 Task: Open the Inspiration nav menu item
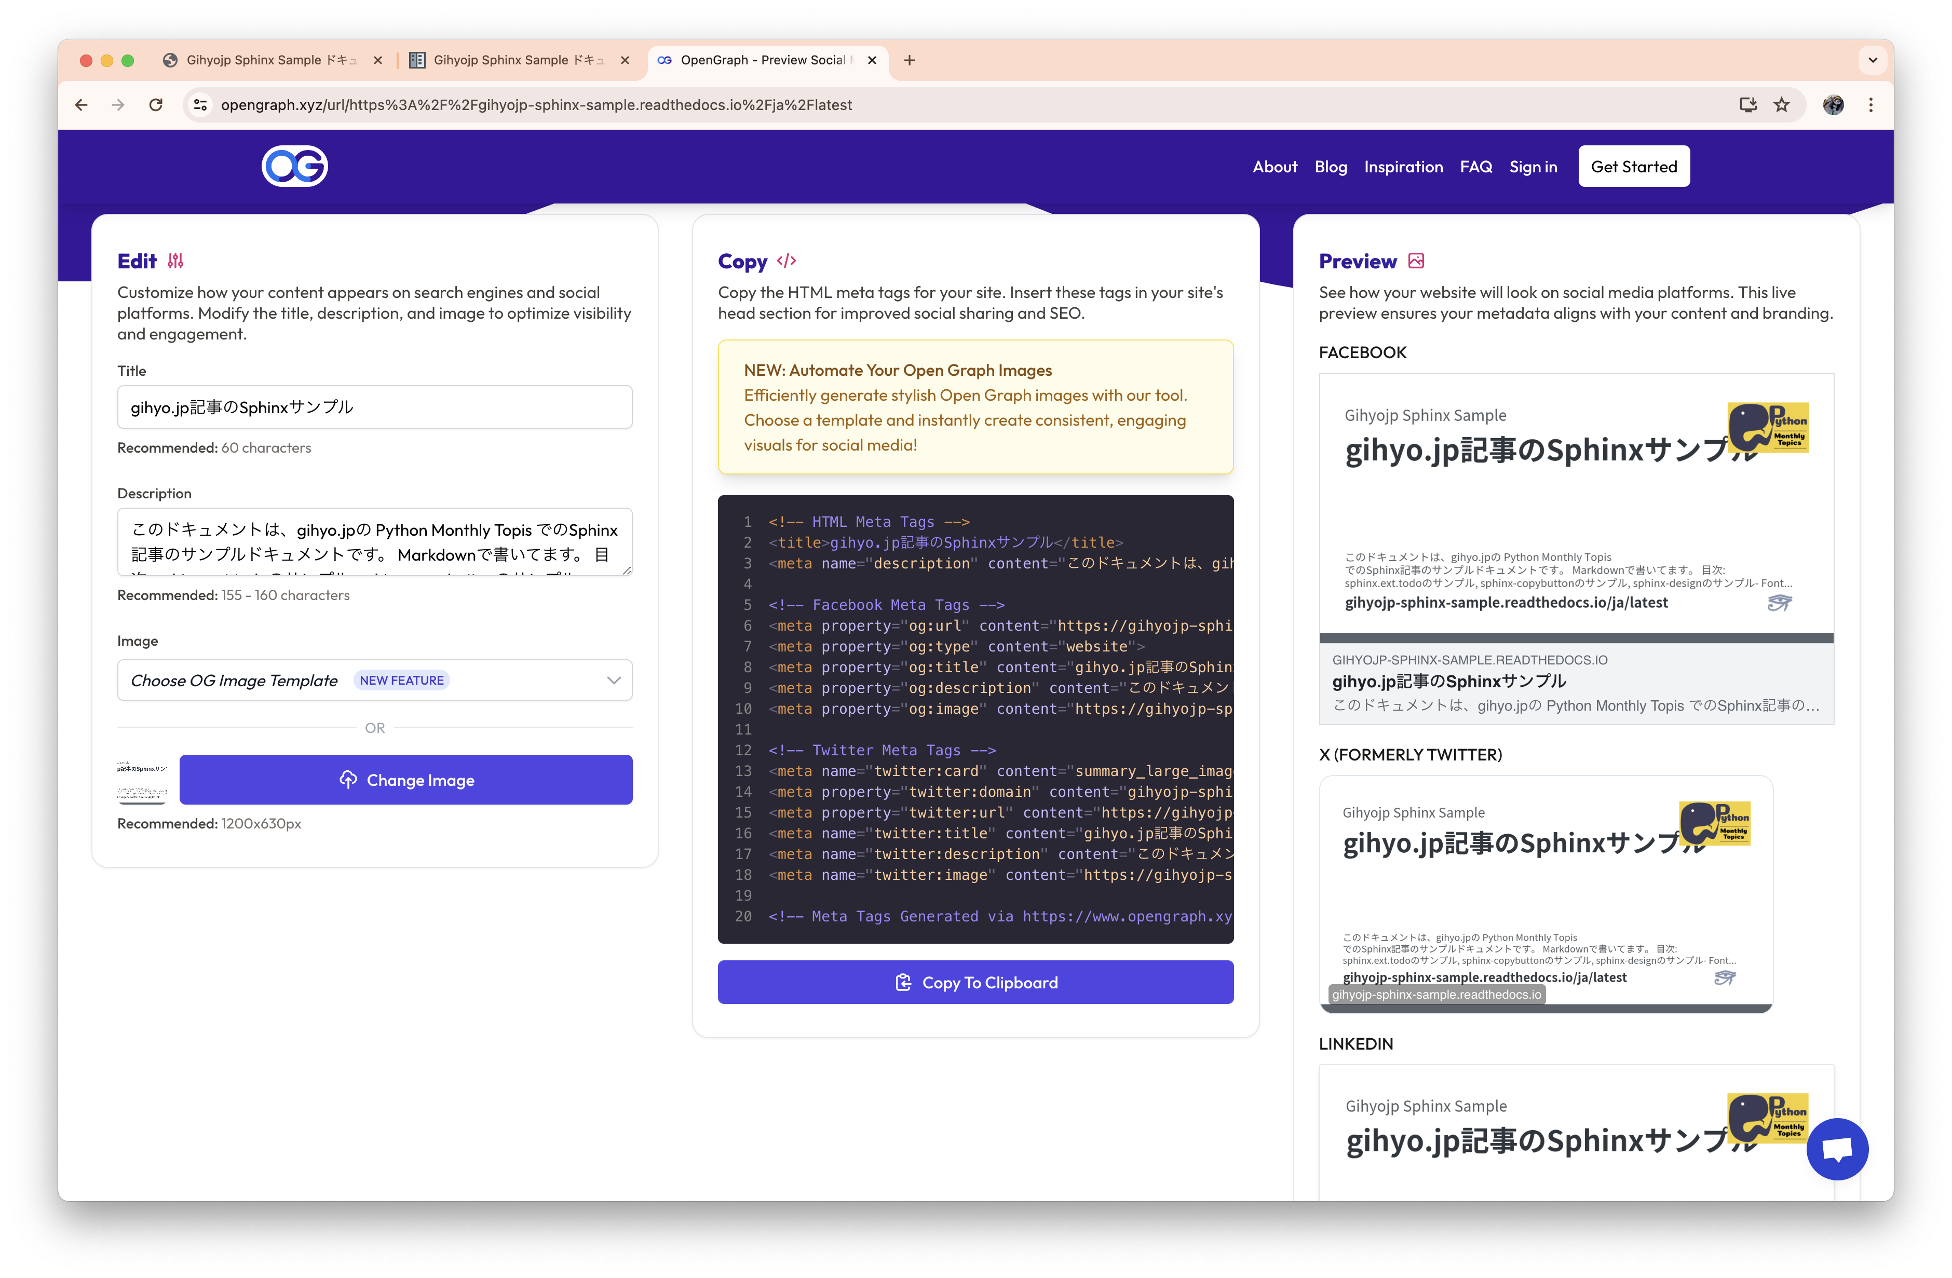pyautogui.click(x=1403, y=167)
